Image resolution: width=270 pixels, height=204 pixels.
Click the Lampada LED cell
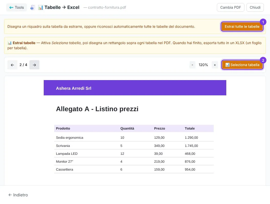click(67, 154)
